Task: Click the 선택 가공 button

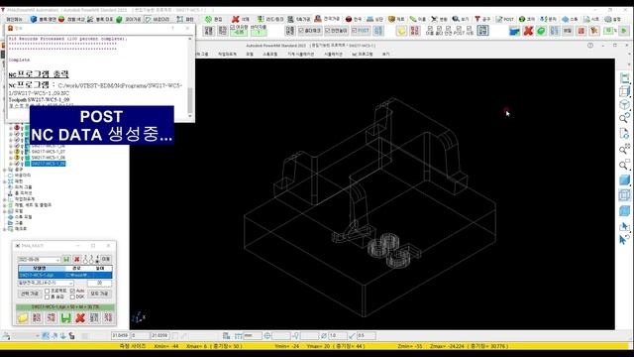Action: [x=30, y=294]
